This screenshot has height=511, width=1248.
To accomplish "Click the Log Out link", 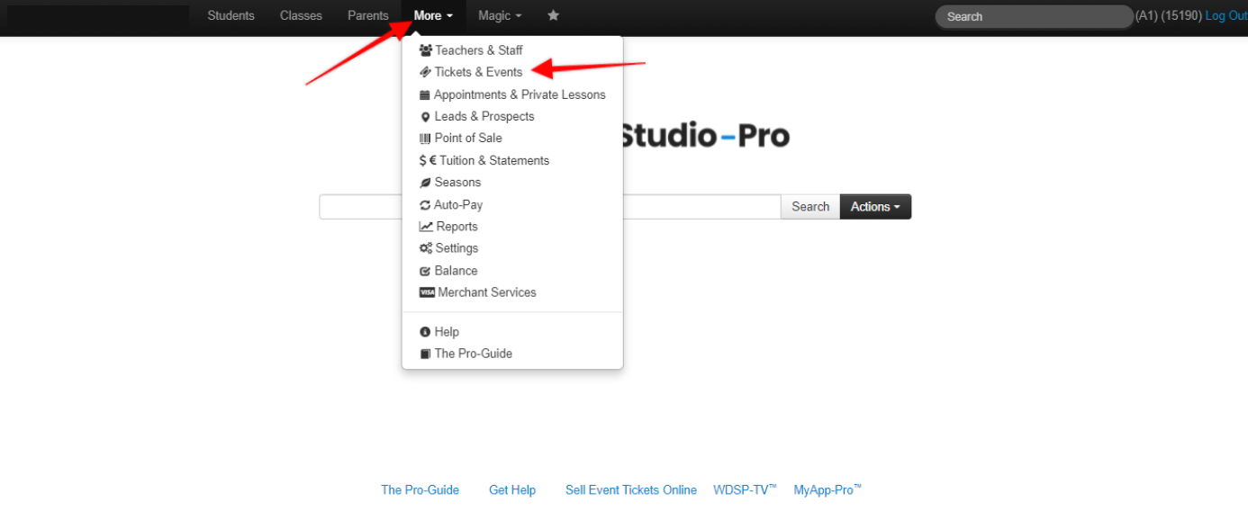I will point(1226,16).
